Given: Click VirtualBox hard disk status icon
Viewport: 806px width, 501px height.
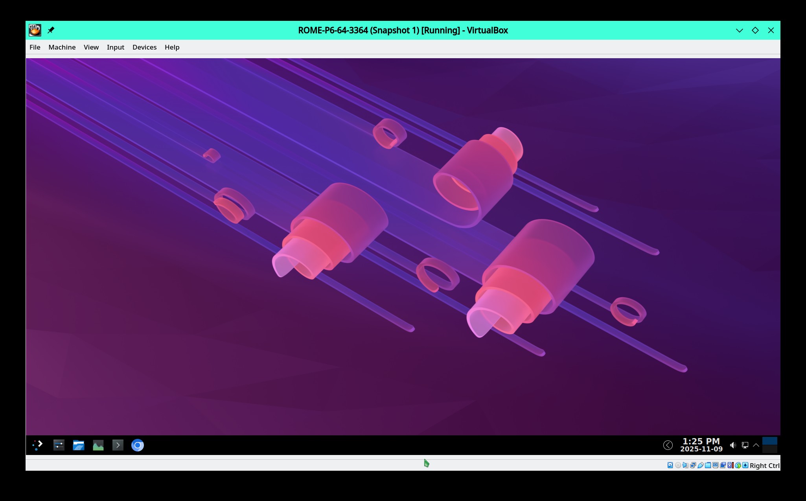Looking at the screenshot, I should tap(670, 465).
